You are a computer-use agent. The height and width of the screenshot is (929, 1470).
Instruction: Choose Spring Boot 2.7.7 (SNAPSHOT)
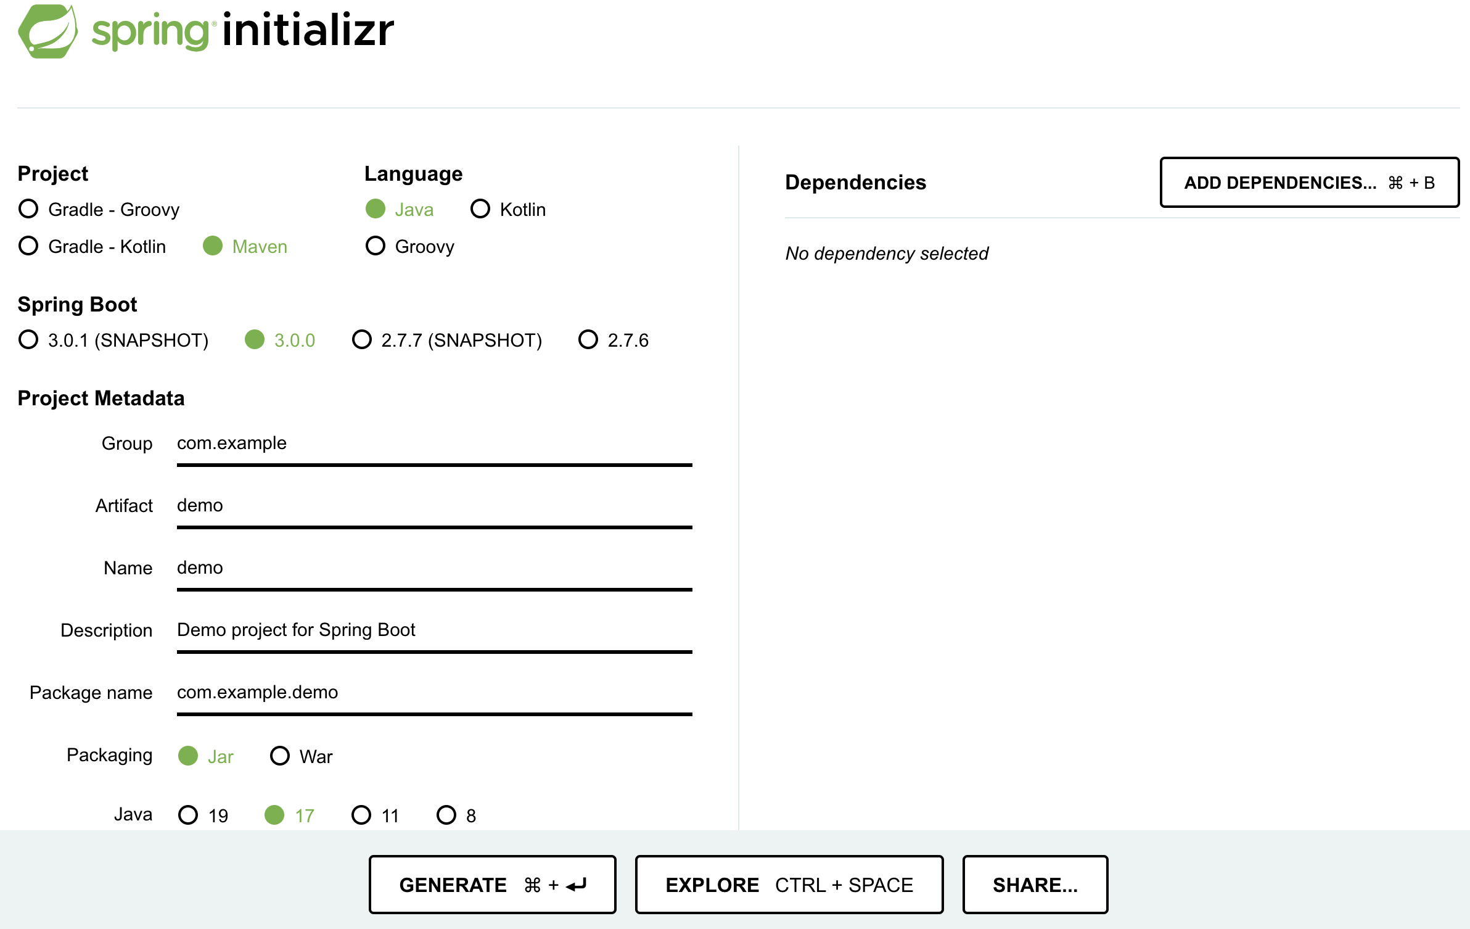pos(362,340)
